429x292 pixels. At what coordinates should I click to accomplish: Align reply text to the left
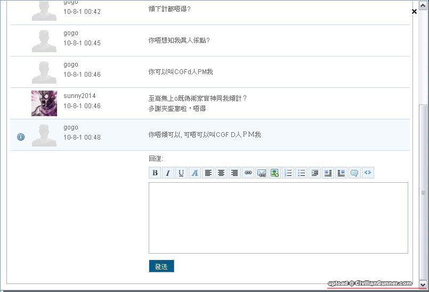(208, 173)
